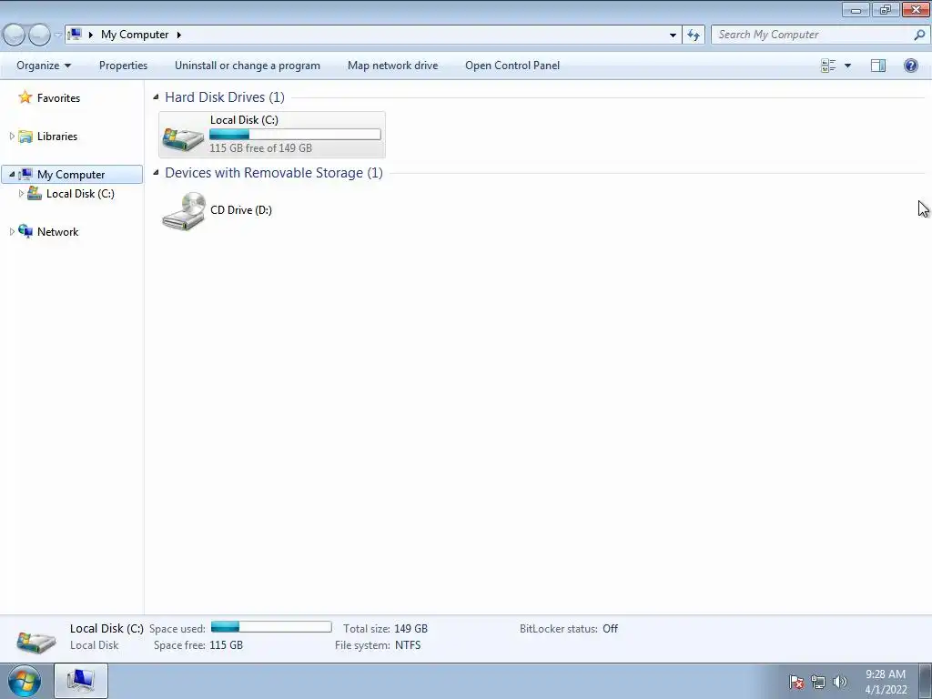The height and width of the screenshot is (699, 932).
Task: Click the BitLocker status Off value
Action: pyautogui.click(x=611, y=629)
